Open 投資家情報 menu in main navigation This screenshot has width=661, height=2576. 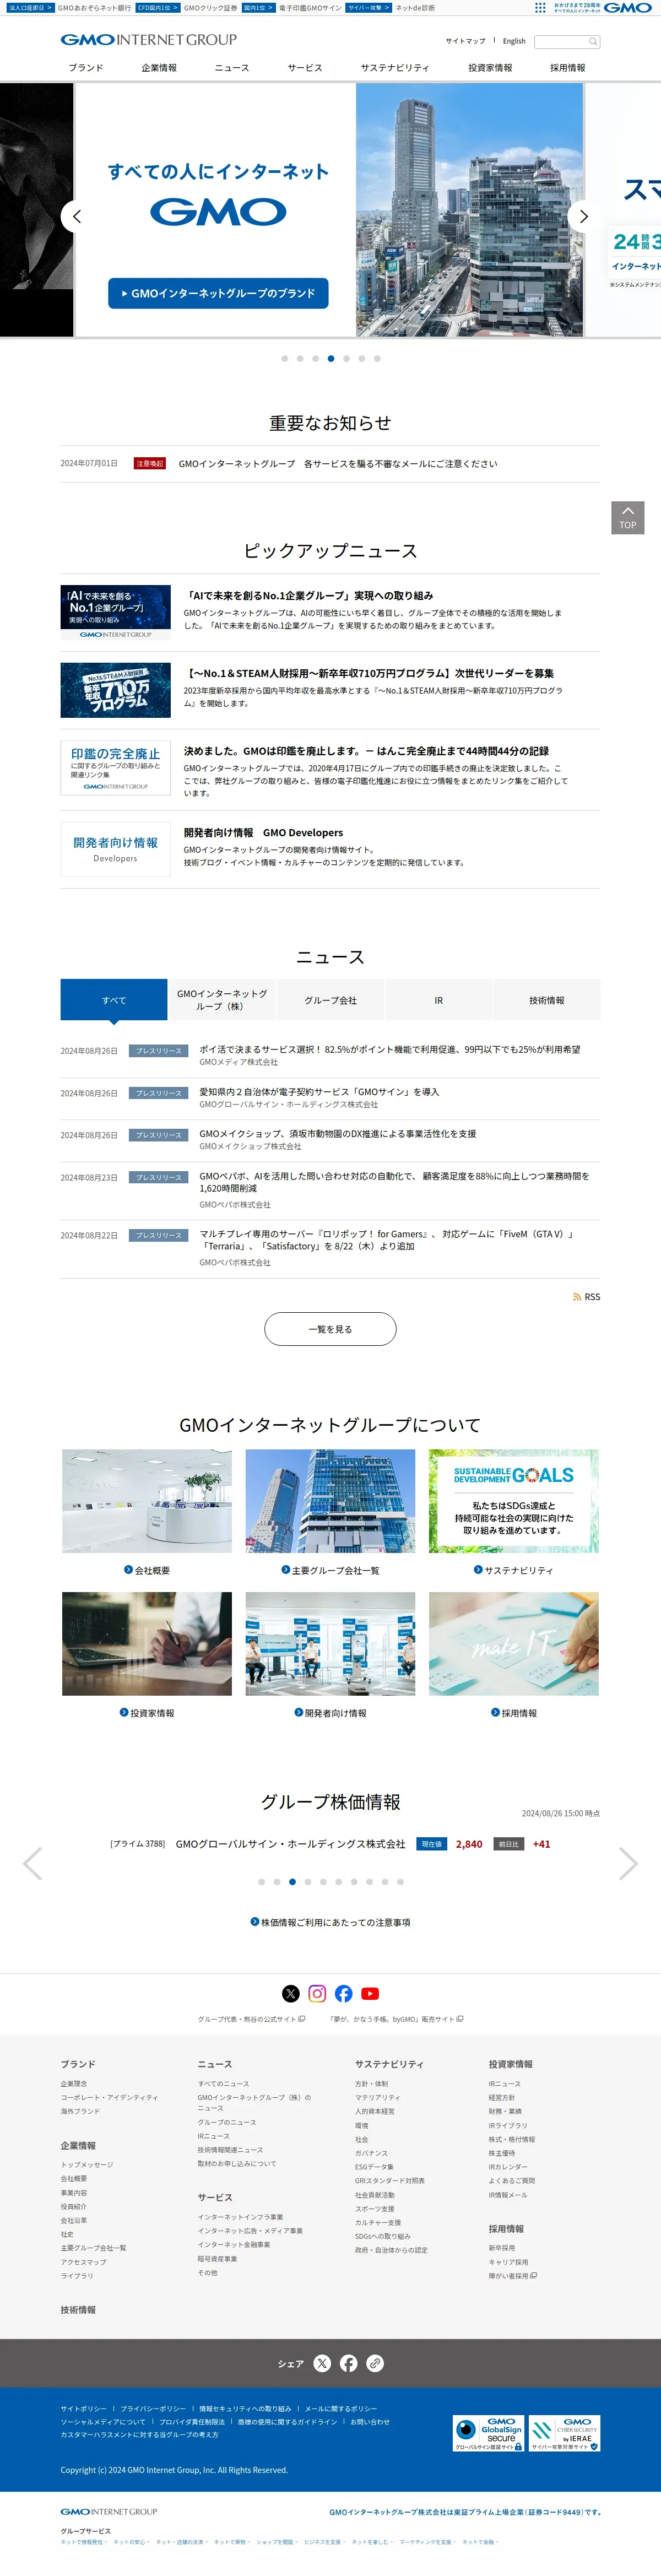coord(490,68)
